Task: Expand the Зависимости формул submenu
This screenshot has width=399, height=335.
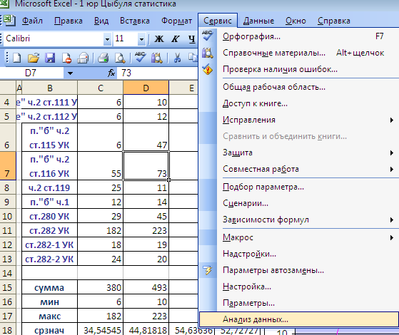Action: click(308, 220)
